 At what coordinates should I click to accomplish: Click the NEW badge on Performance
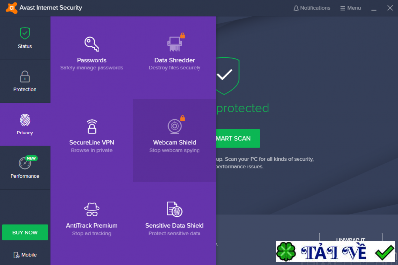[31, 158]
